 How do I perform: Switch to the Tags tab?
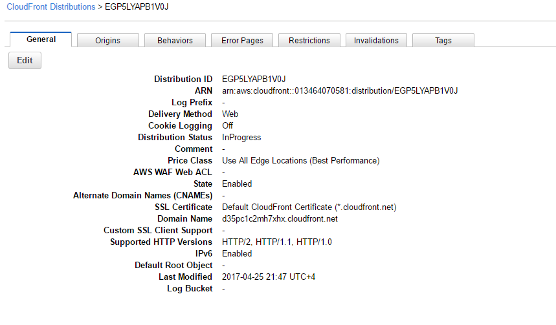point(443,40)
